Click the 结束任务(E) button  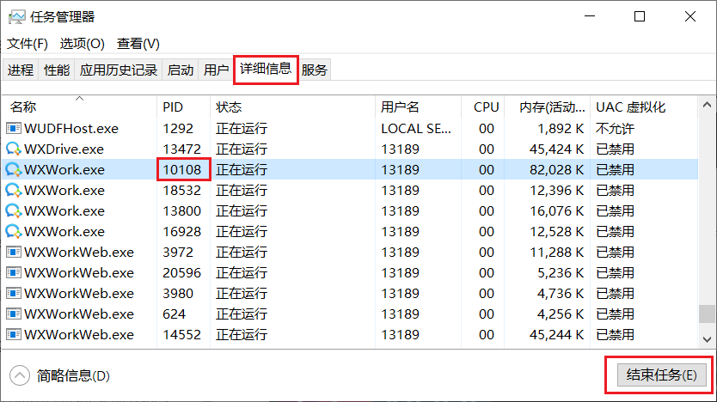coord(662,375)
